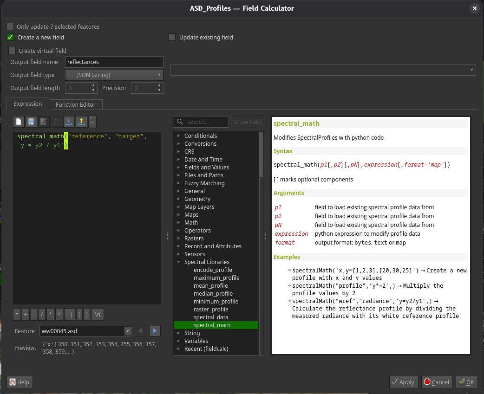Insert the equals operator

click(x=17, y=315)
